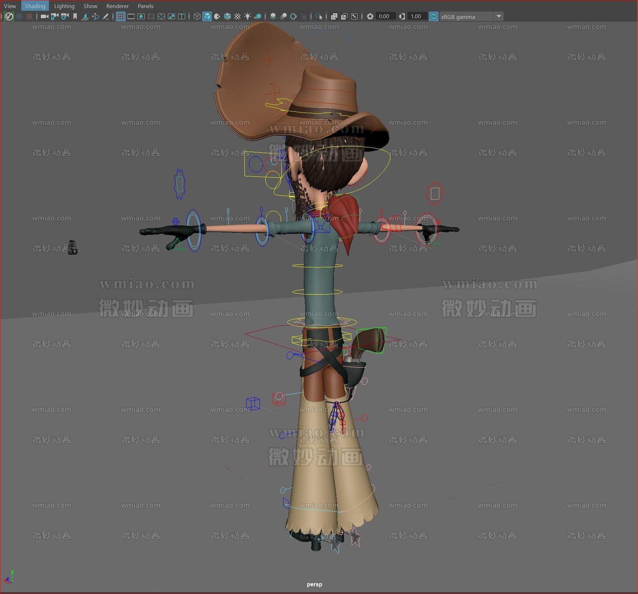Screen dimensions: 638x594
Task: Select a camera for this panel
Action: pos(44,16)
